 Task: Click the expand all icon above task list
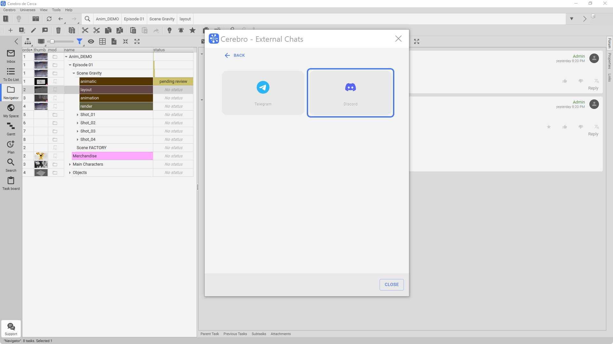click(x=137, y=41)
